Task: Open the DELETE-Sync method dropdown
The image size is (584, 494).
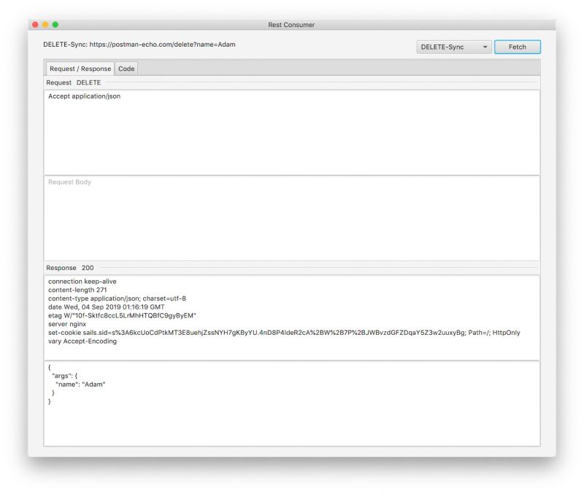Action: click(x=453, y=47)
